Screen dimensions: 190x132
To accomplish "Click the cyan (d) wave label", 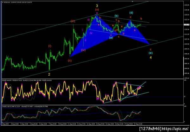I will (x=131, y=12).
